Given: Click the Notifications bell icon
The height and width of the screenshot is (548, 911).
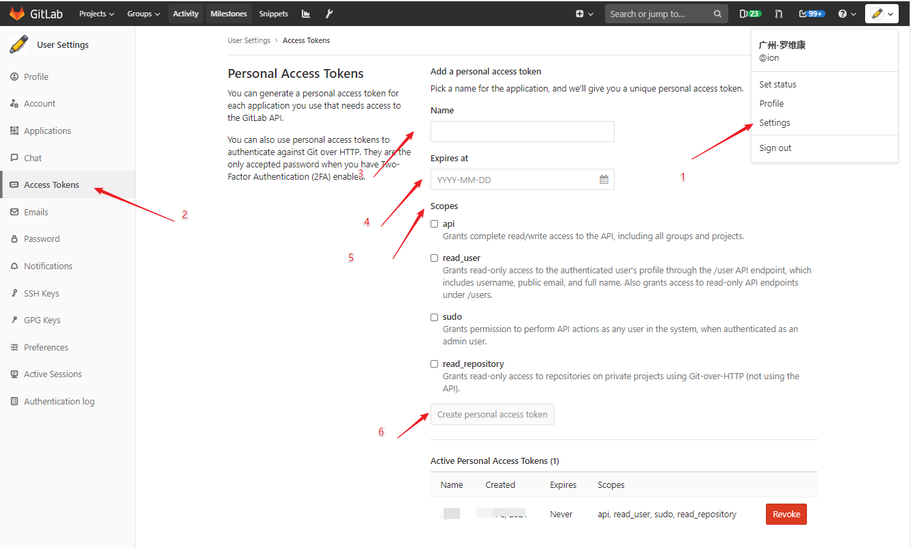Looking at the screenshot, I should click(x=14, y=266).
